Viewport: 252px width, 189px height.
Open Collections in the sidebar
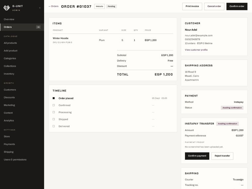click(10, 66)
